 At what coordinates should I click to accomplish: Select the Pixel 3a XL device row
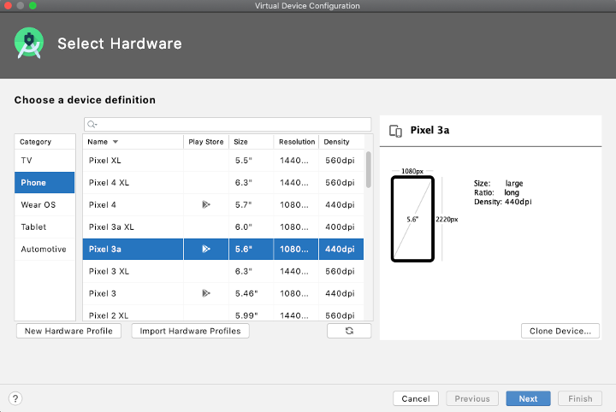click(223, 227)
